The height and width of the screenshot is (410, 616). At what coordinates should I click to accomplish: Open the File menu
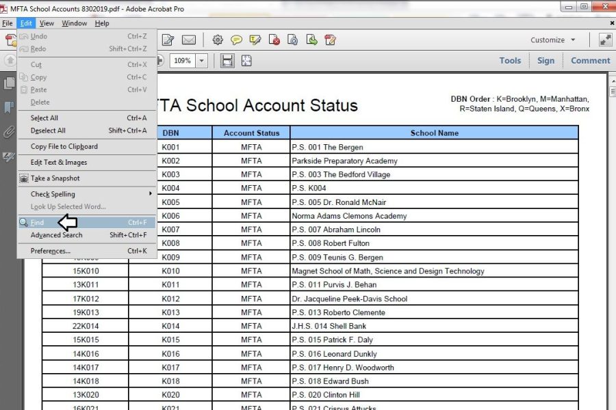click(7, 23)
